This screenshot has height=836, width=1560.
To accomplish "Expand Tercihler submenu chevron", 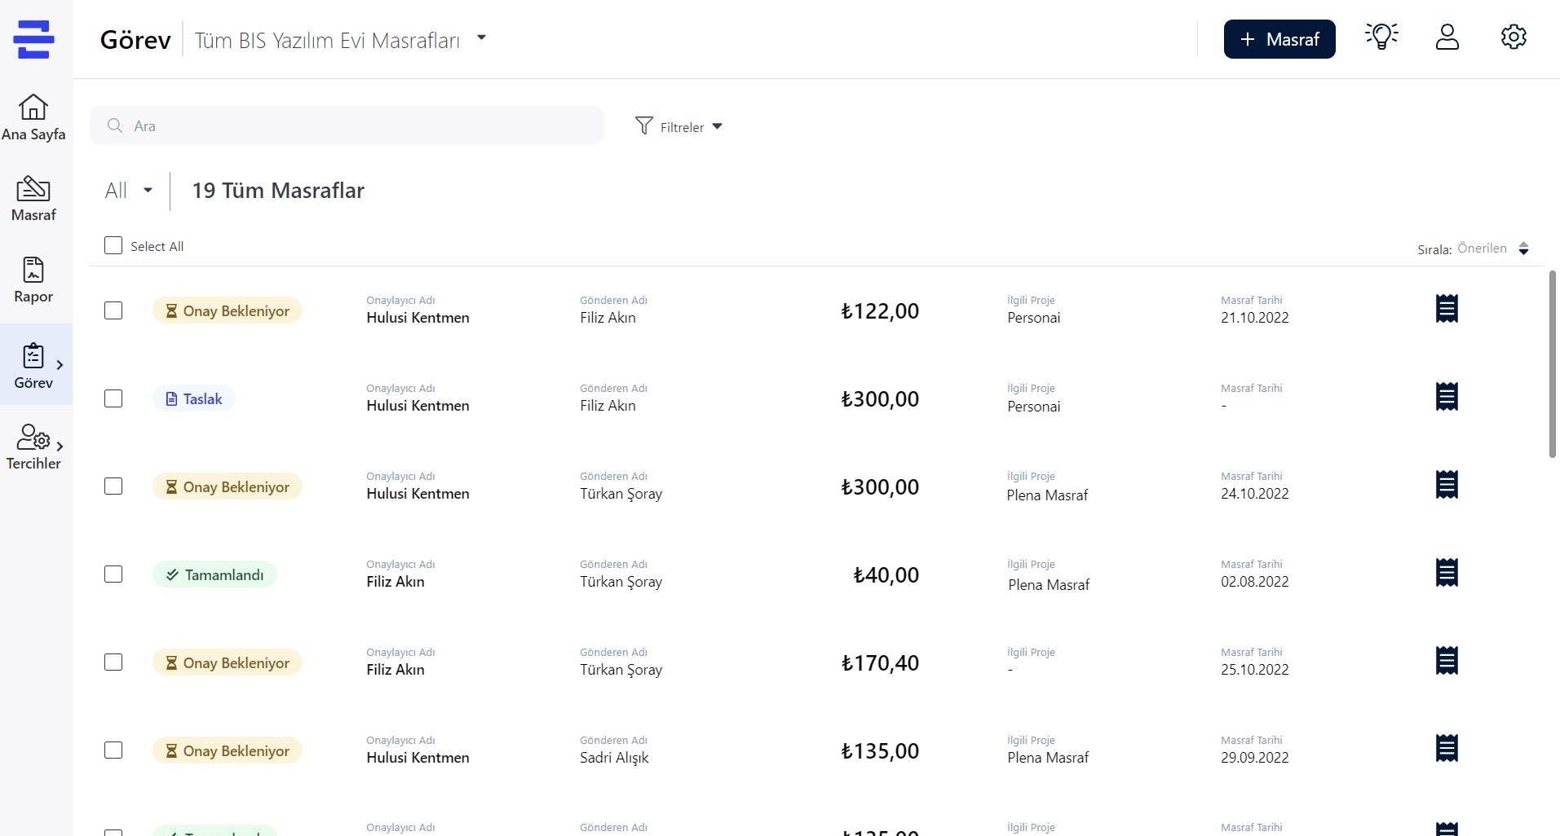I will [60, 447].
